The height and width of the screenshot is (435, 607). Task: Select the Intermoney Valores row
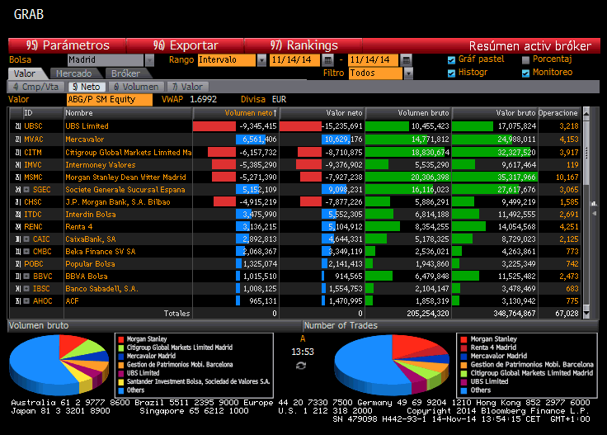point(295,165)
